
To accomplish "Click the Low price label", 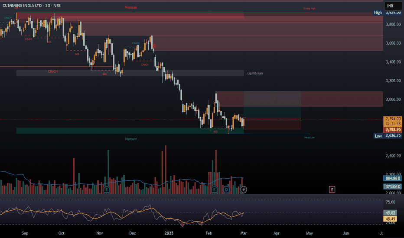I will coord(378,136).
